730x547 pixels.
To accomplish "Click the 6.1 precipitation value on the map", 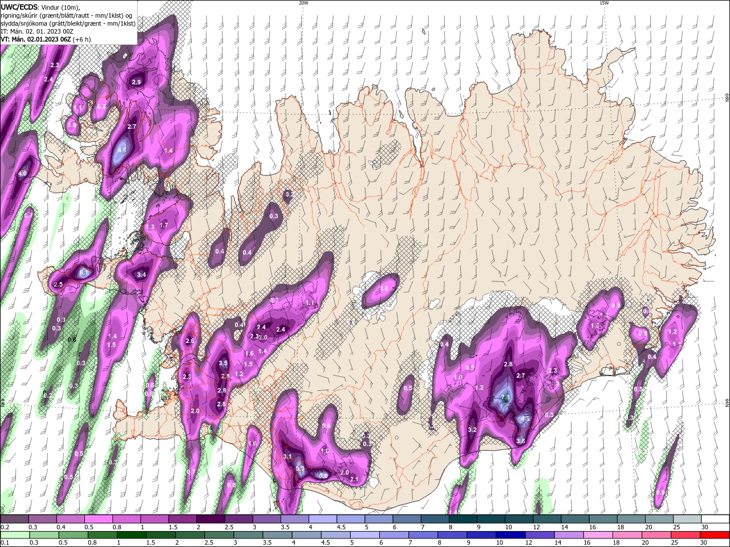I will click(83, 273).
